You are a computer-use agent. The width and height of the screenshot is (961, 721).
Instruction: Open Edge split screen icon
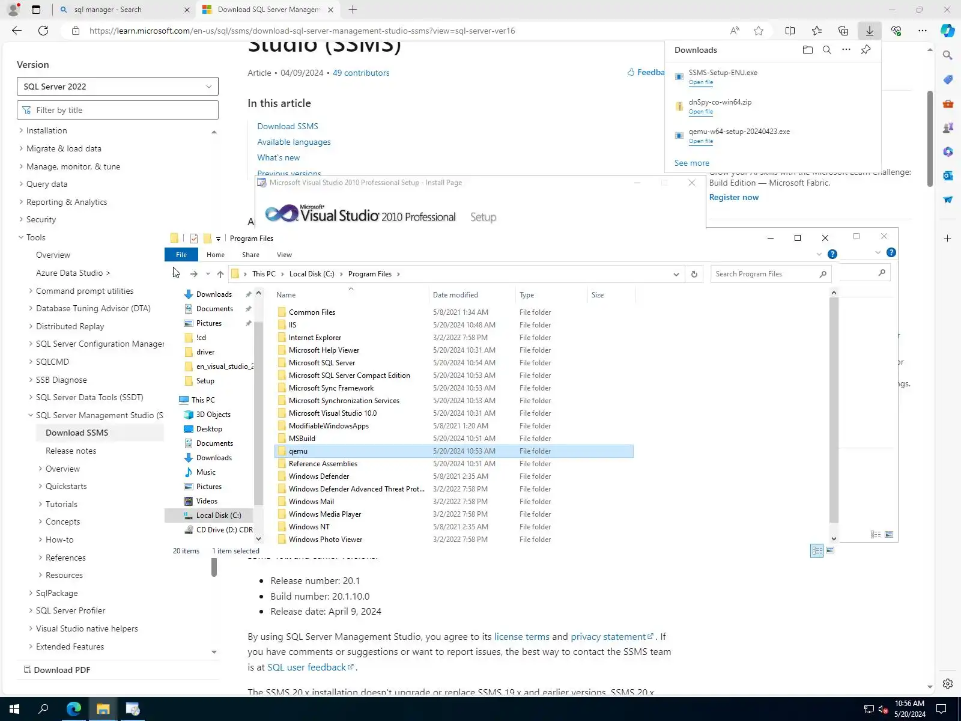click(x=790, y=31)
